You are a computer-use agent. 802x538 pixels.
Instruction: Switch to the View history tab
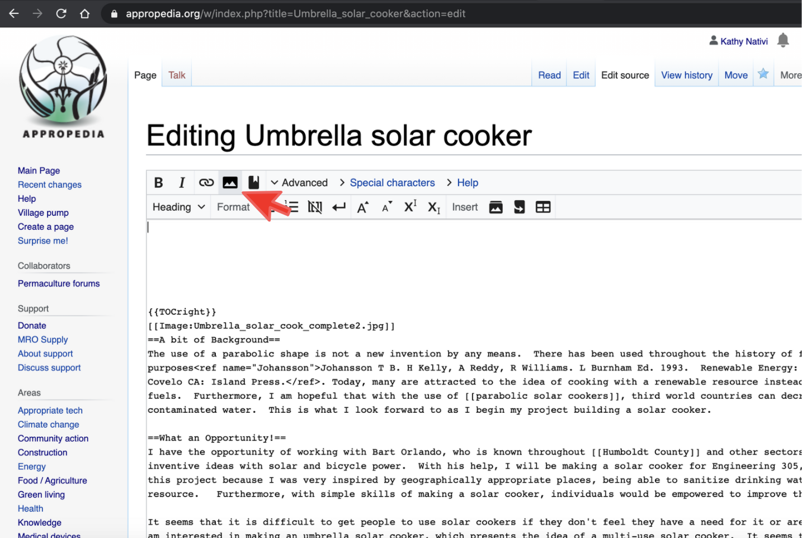coord(686,75)
